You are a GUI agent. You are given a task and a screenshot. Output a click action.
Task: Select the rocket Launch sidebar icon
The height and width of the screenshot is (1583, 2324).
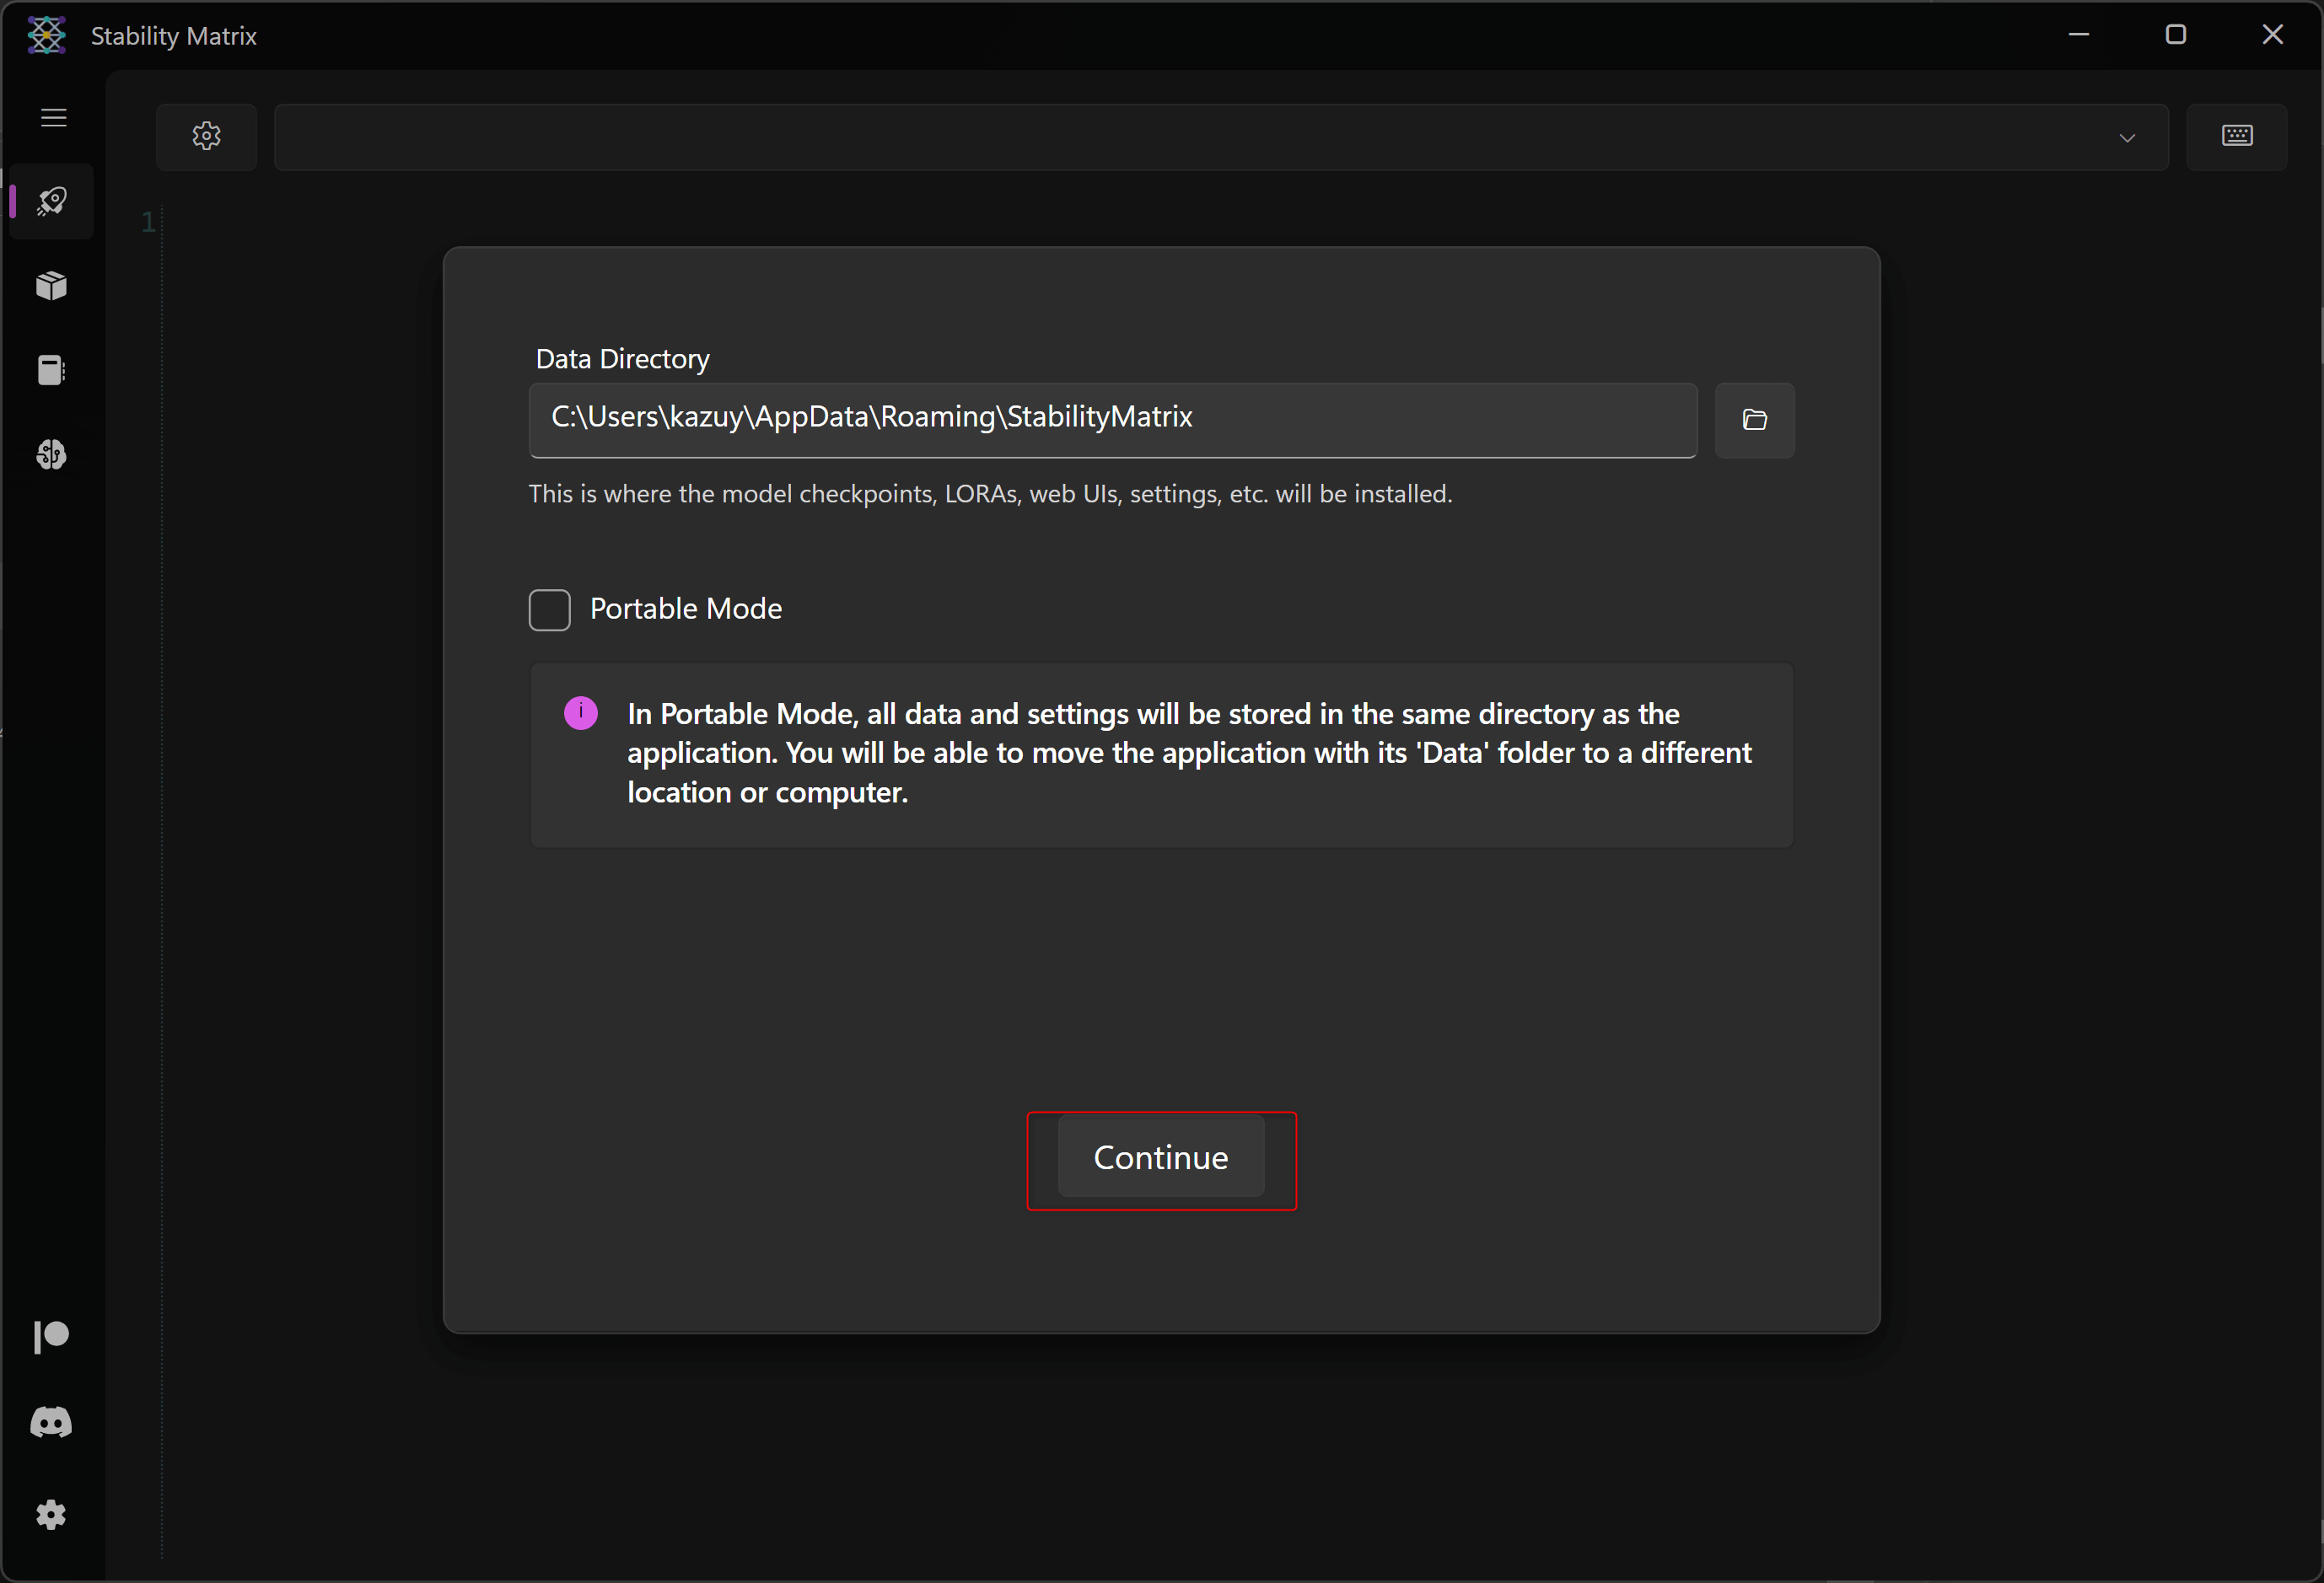[x=52, y=201]
